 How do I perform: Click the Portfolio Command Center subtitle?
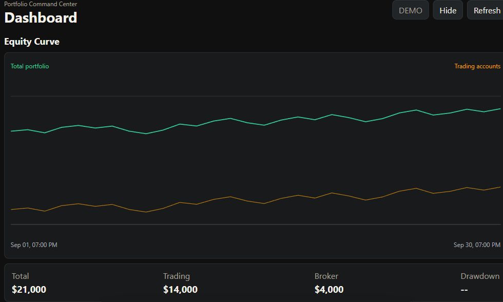(41, 4)
